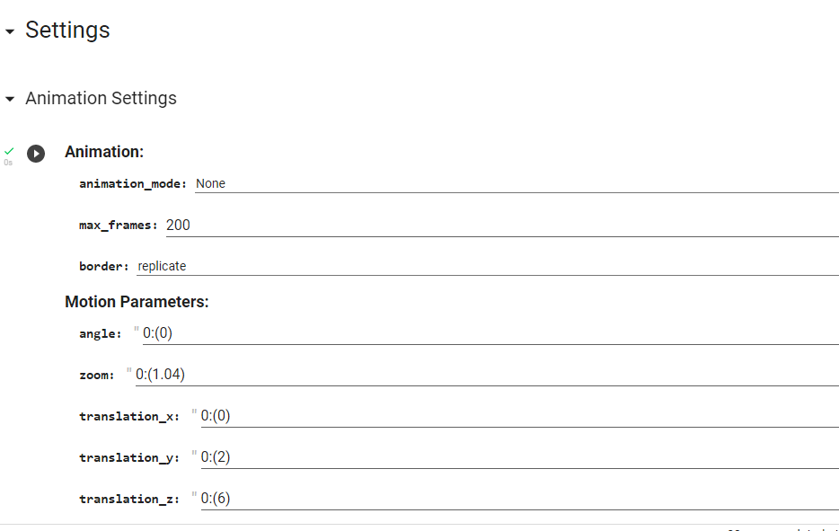
Task: Edit the max_frames field value 200
Action: coord(502,226)
